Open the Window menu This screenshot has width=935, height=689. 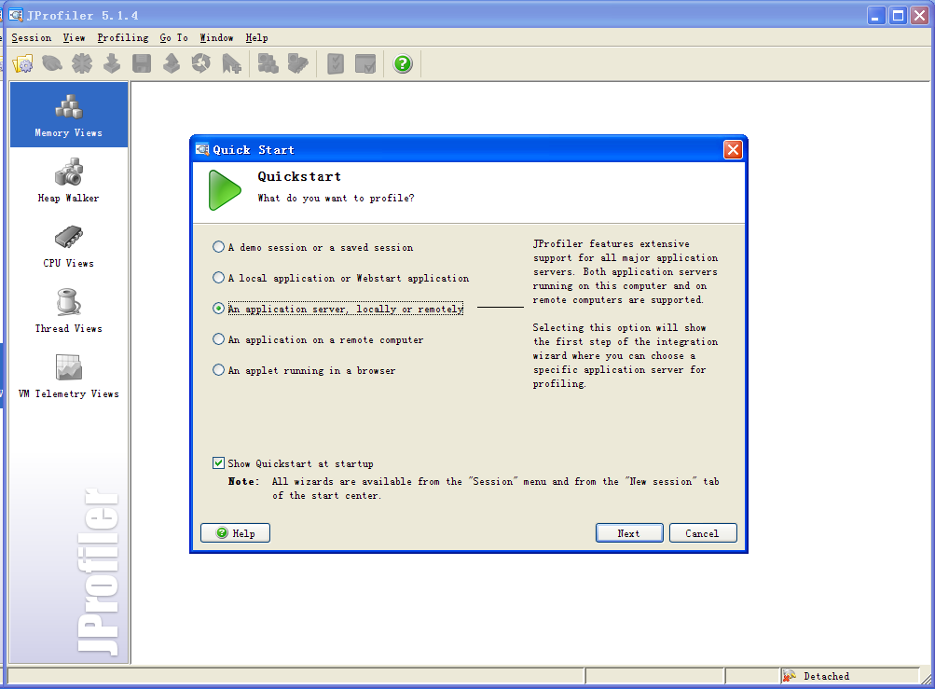coord(216,37)
